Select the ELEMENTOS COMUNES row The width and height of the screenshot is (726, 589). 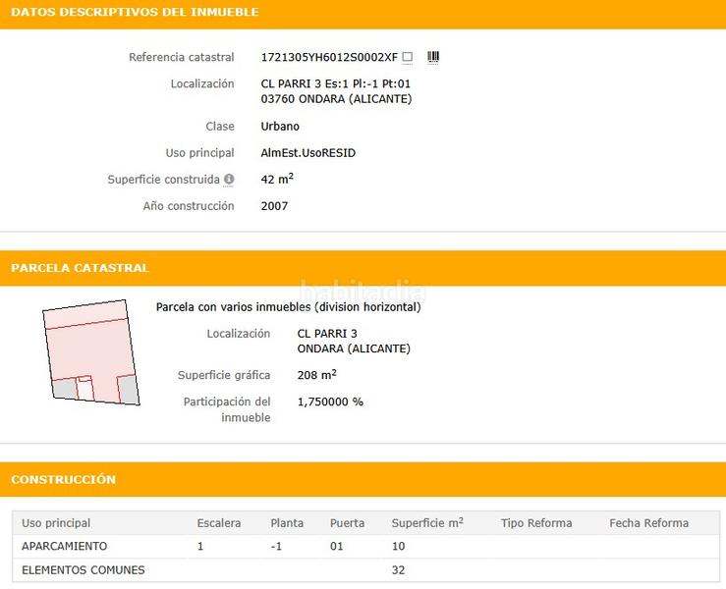click(x=365, y=570)
